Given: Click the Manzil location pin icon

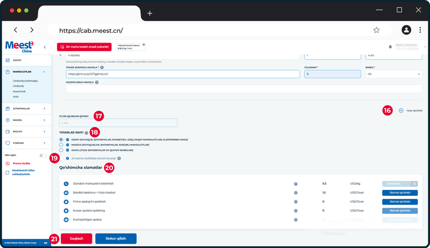Looking at the screenshot, I should click(8, 120).
